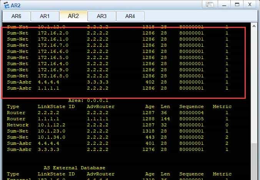Click the AR2 application icon in title bar
Viewport: 260px width, 180px height.
pos(6,5)
